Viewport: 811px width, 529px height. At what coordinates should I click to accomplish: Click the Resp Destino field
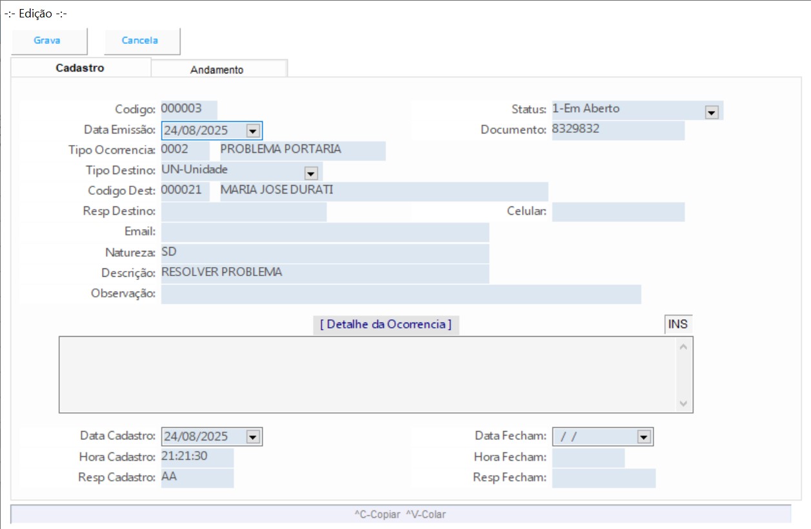tap(243, 212)
